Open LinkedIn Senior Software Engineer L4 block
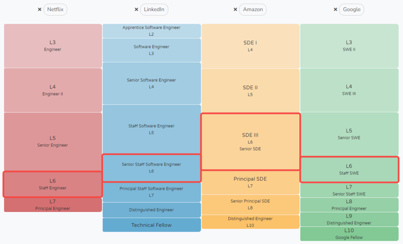 coord(151,83)
